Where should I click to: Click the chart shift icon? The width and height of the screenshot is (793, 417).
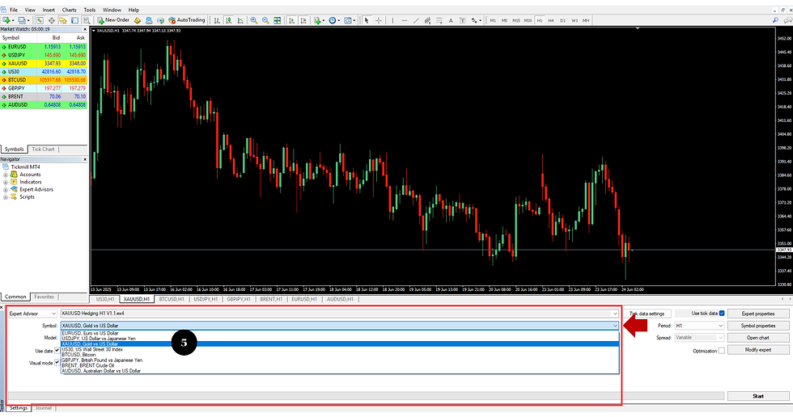click(303, 20)
